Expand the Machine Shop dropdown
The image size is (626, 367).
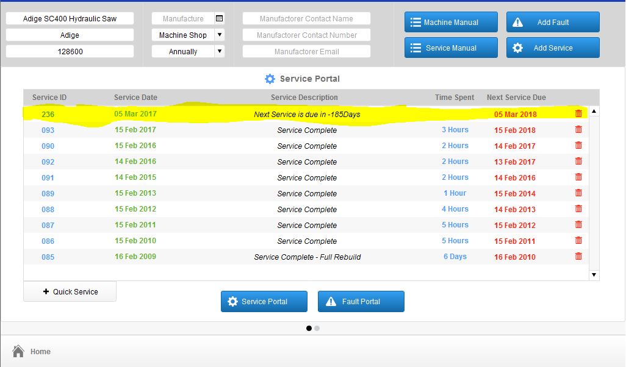point(220,35)
